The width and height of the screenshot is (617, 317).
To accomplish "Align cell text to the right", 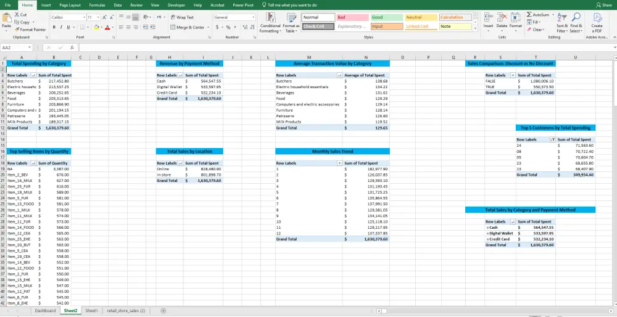I will [135, 27].
